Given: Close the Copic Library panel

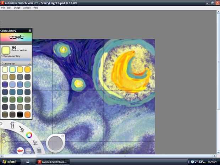Looking at the screenshot, I should coord(30,31).
